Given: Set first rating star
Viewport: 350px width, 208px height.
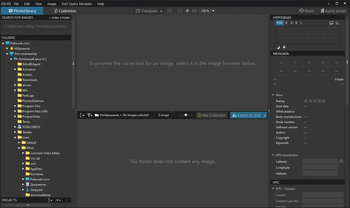Looking at the screenshot, I should [306, 101].
